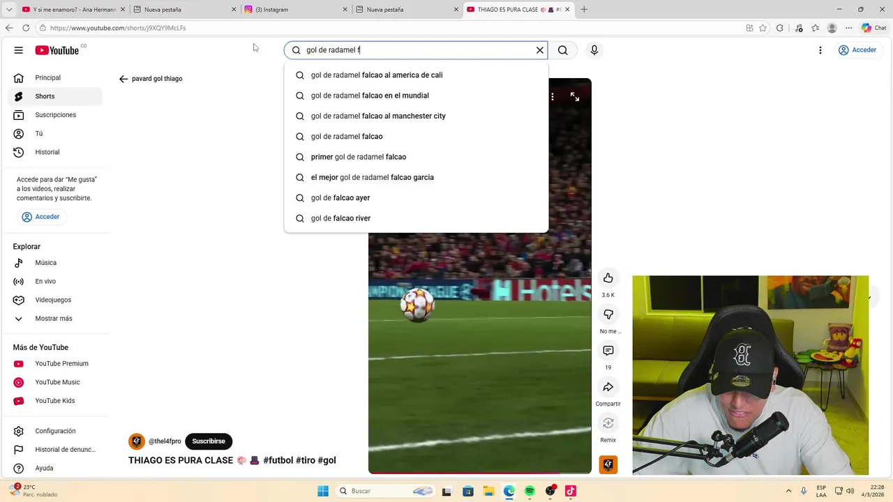Open Copilot Chat button
Image resolution: width=893 pixels, height=502 pixels.
click(x=874, y=28)
